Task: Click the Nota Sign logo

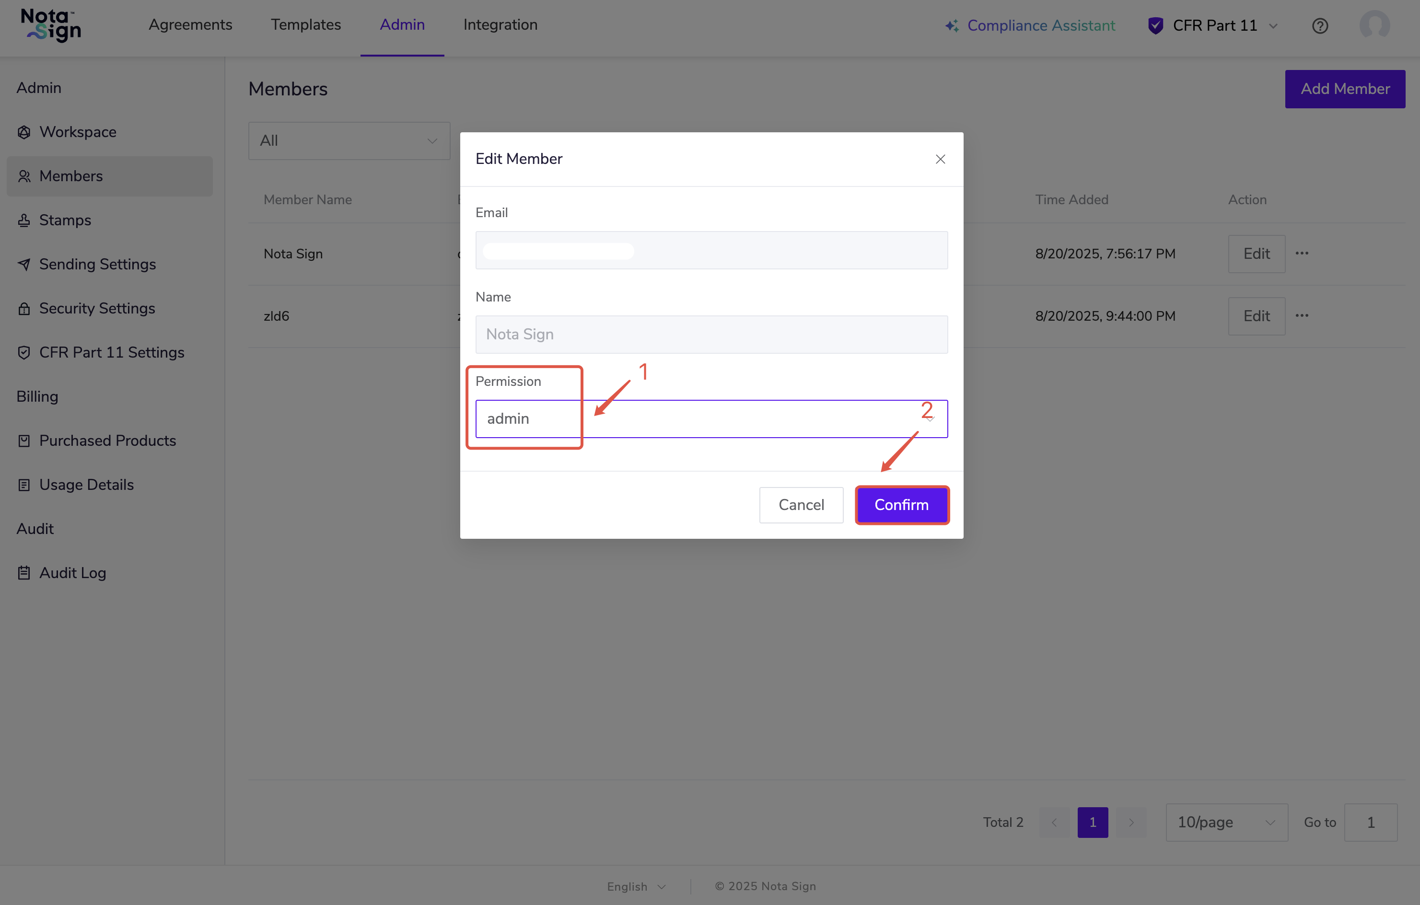Action: (51, 25)
